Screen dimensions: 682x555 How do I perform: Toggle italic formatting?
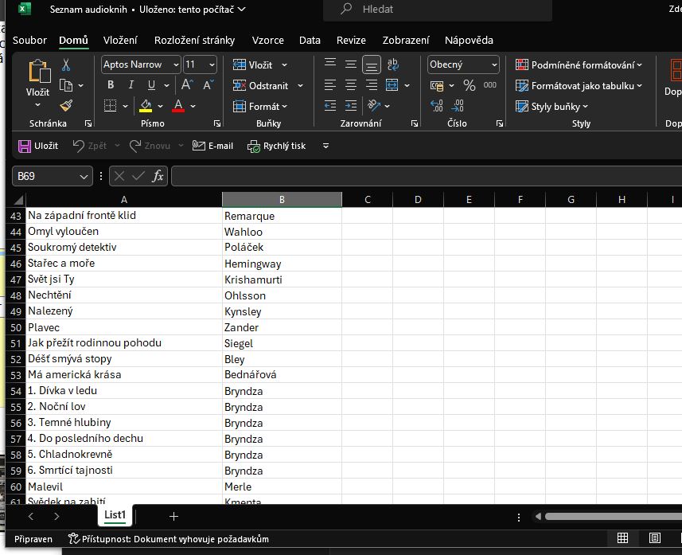(x=131, y=84)
